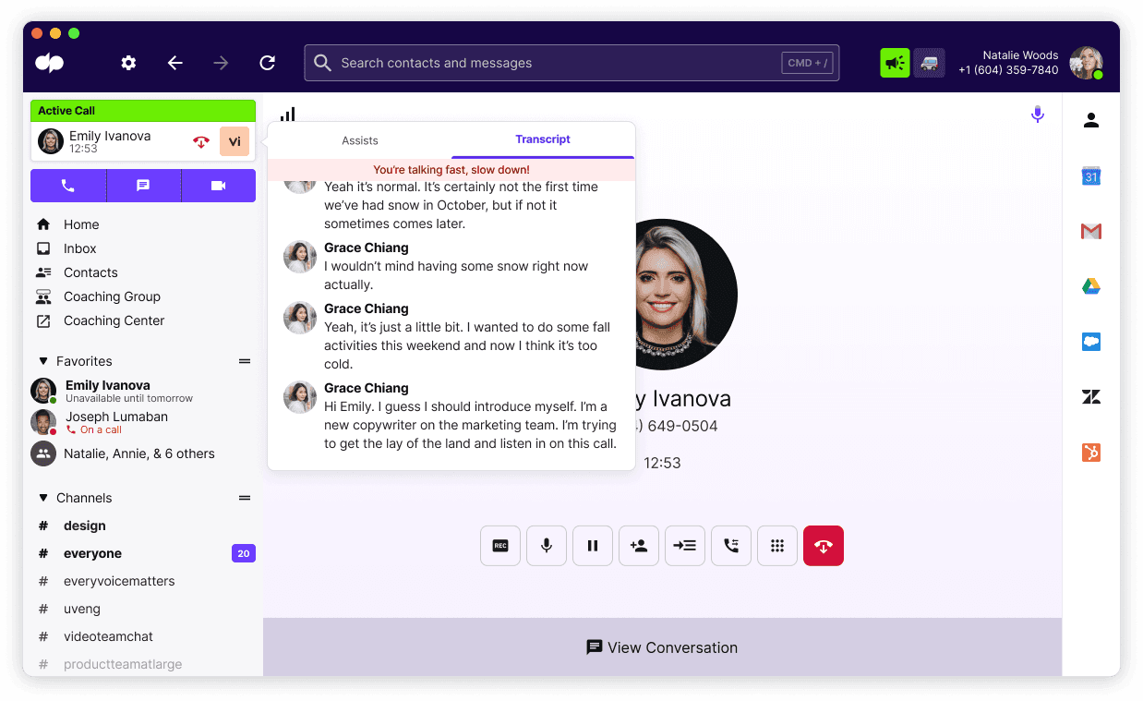Open the Gmail integration in the right sidebar
The width and height of the screenshot is (1143, 701).
tap(1090, 231)
